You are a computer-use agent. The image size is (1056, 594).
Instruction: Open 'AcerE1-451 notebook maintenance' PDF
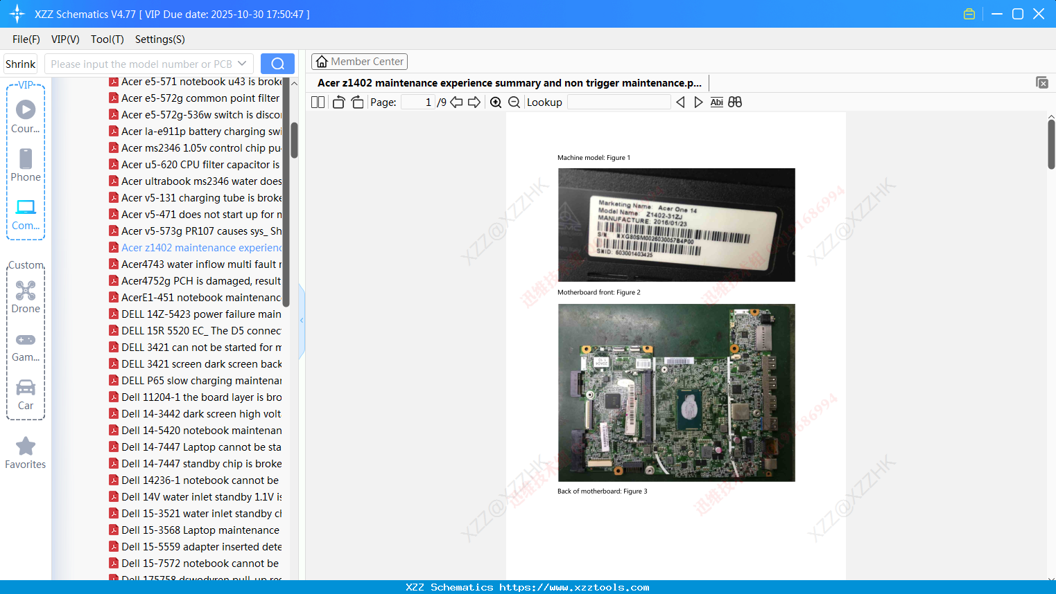click(196, 298)
